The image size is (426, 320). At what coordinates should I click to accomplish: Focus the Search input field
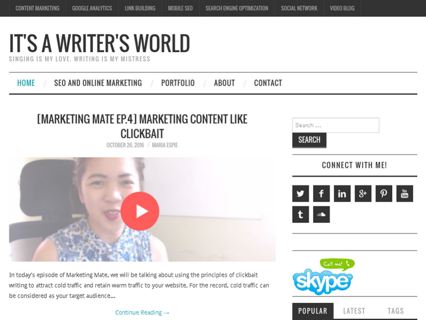click(x=335, y=125)
